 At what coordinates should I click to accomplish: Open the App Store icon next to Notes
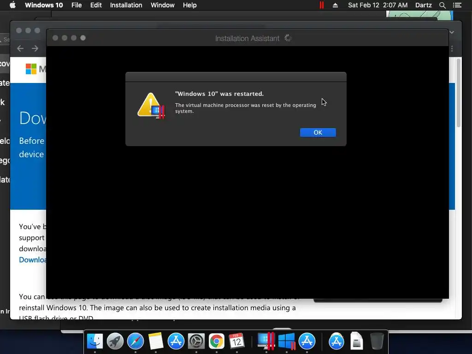176,341
